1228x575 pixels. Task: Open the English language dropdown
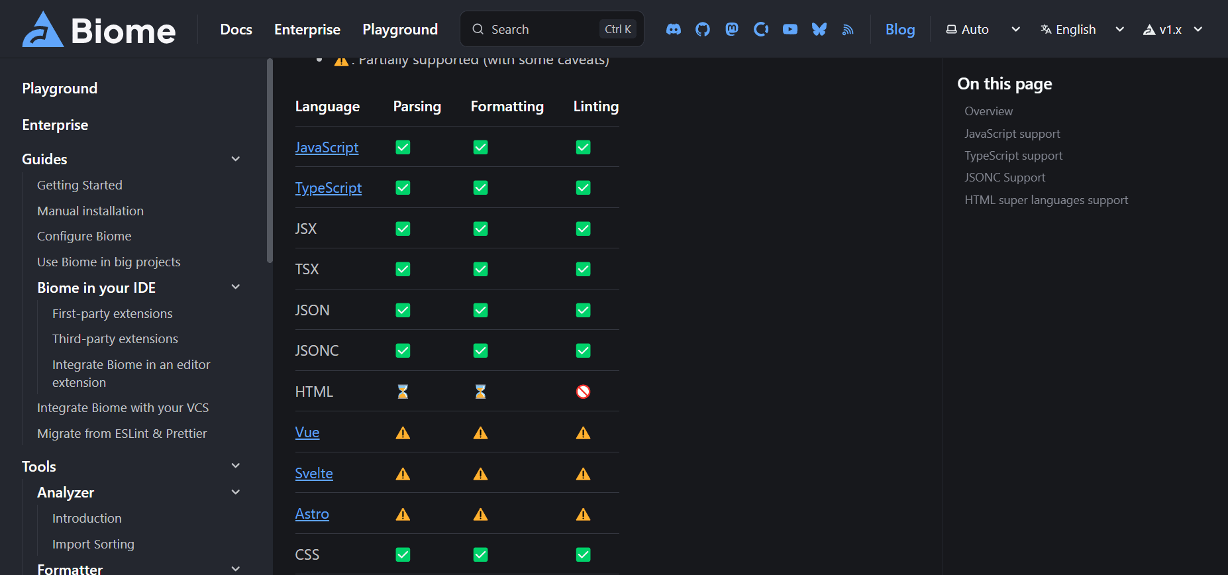coord(1083,29)
